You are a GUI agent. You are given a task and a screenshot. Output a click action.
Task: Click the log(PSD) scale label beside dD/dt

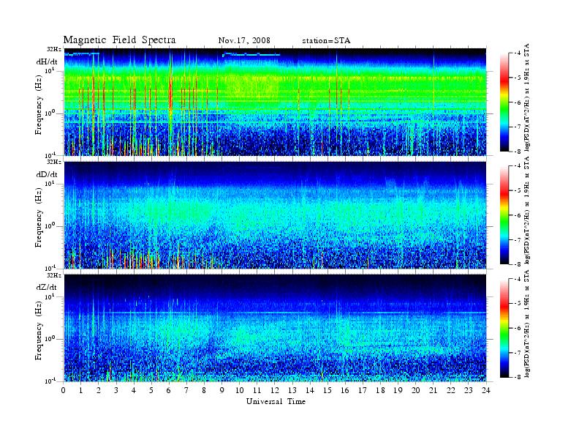pos(526,211)
